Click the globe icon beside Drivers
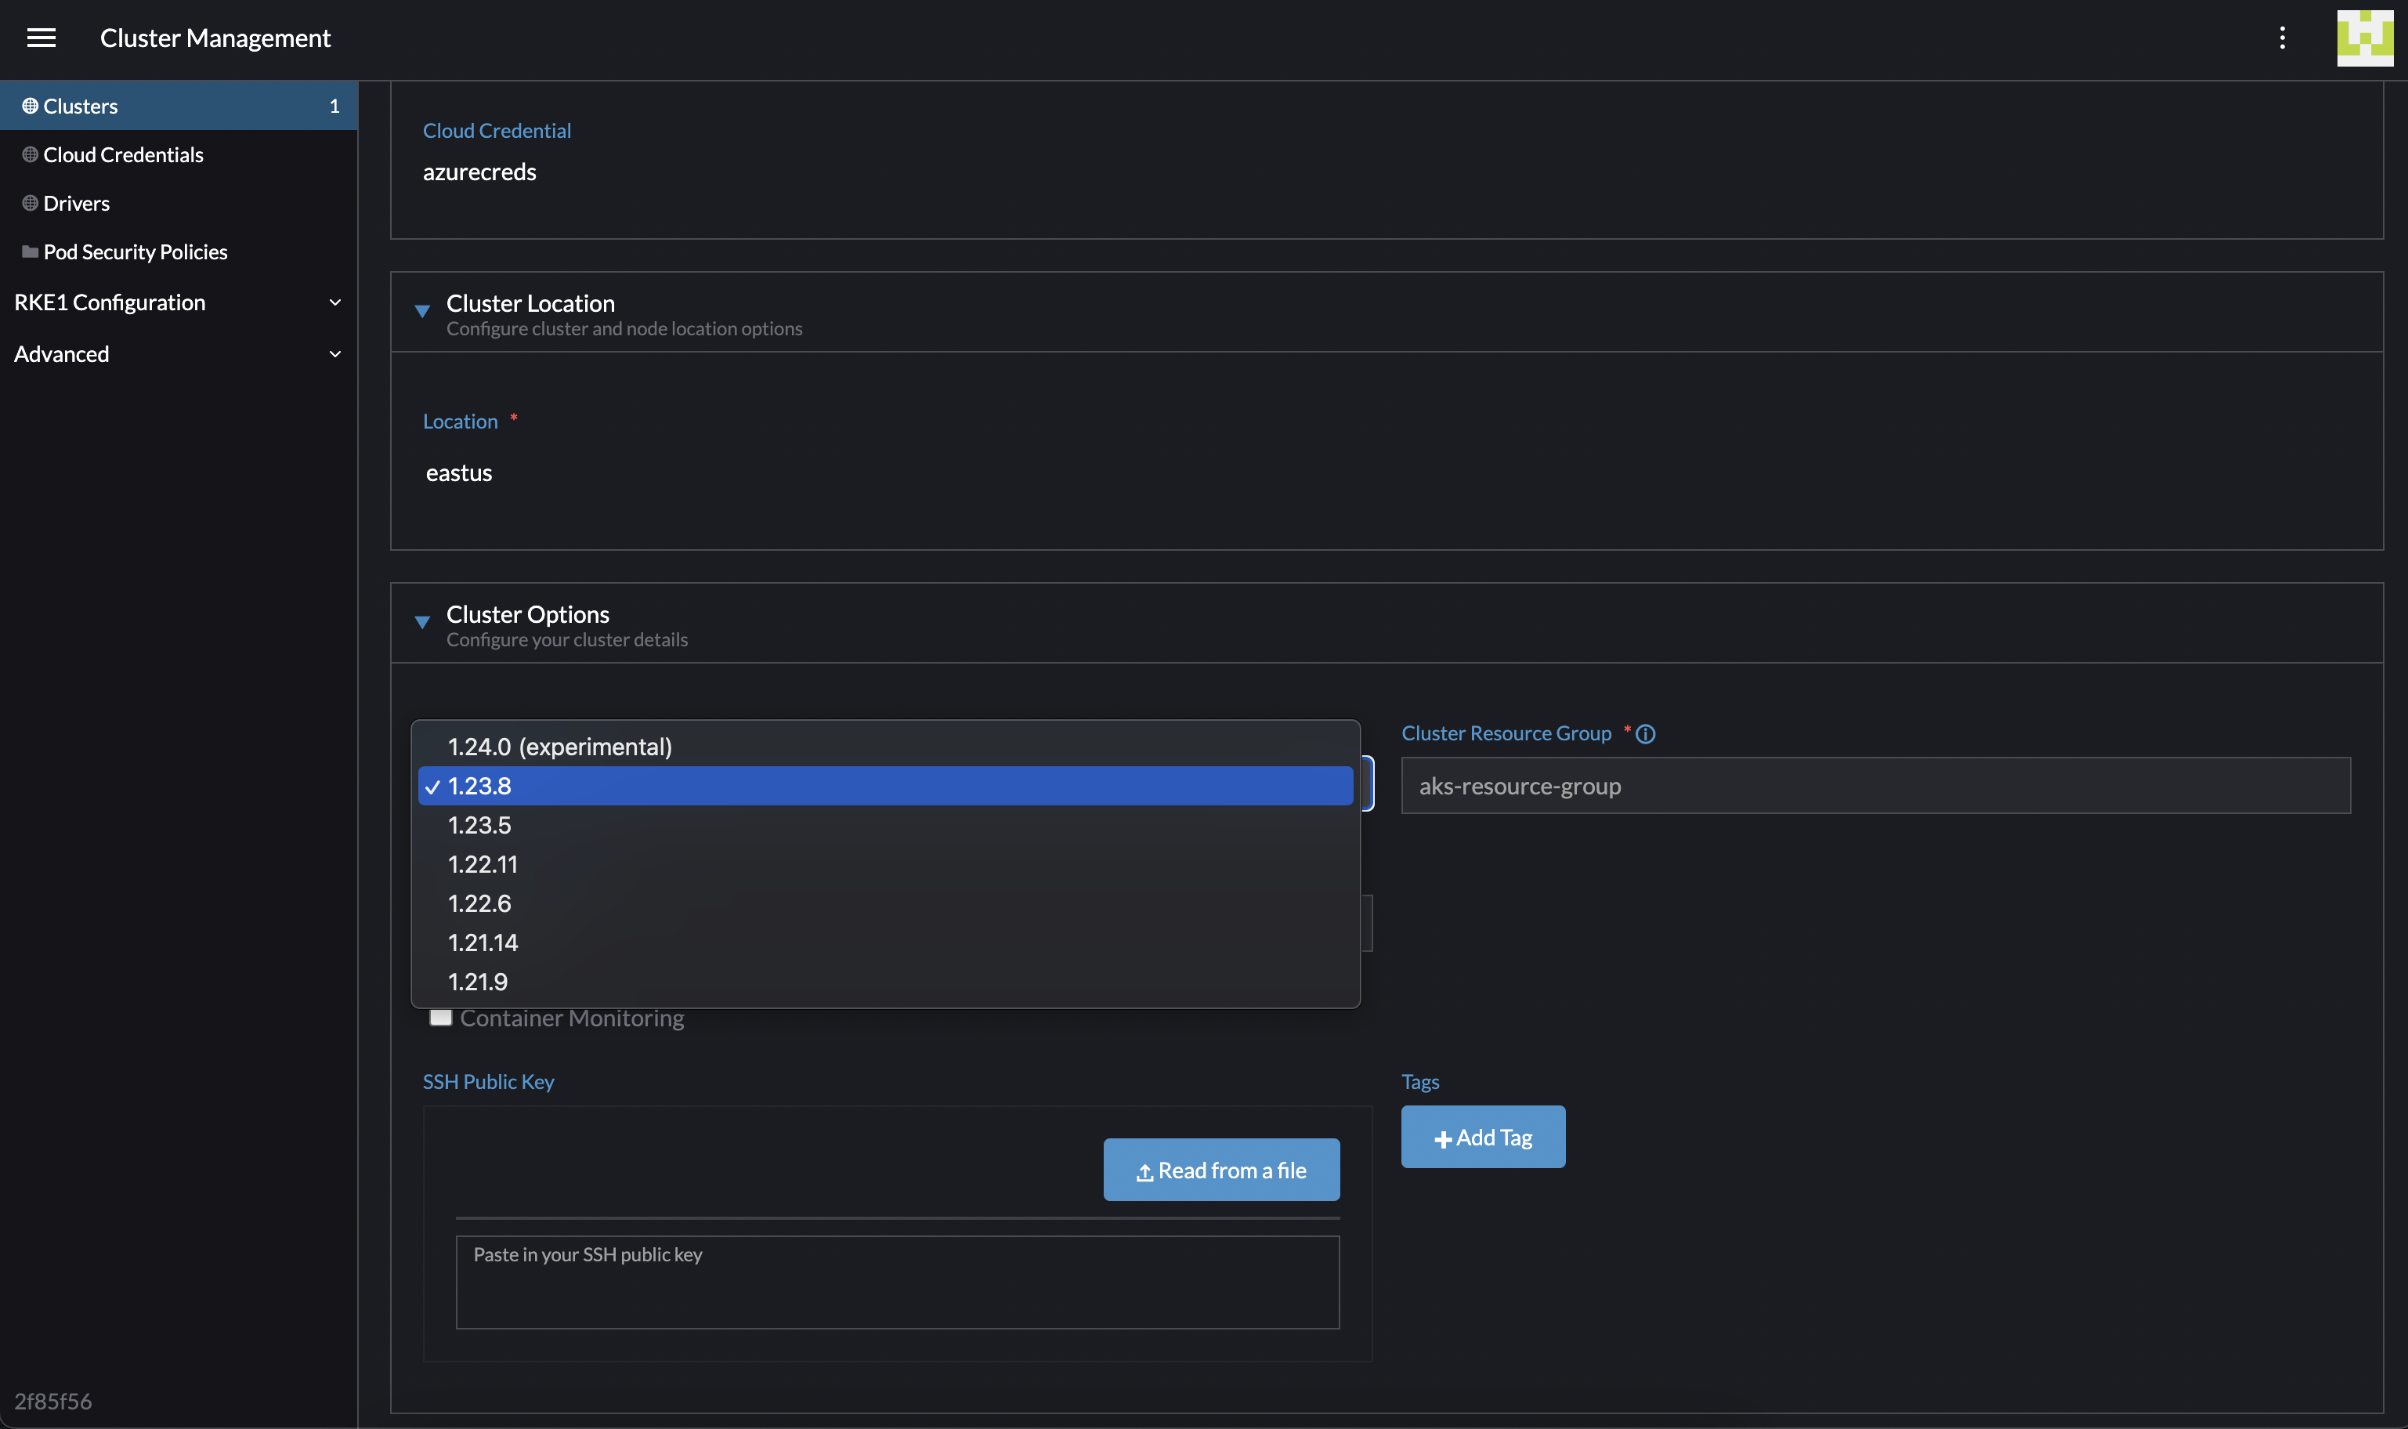 tap(29, 202)
